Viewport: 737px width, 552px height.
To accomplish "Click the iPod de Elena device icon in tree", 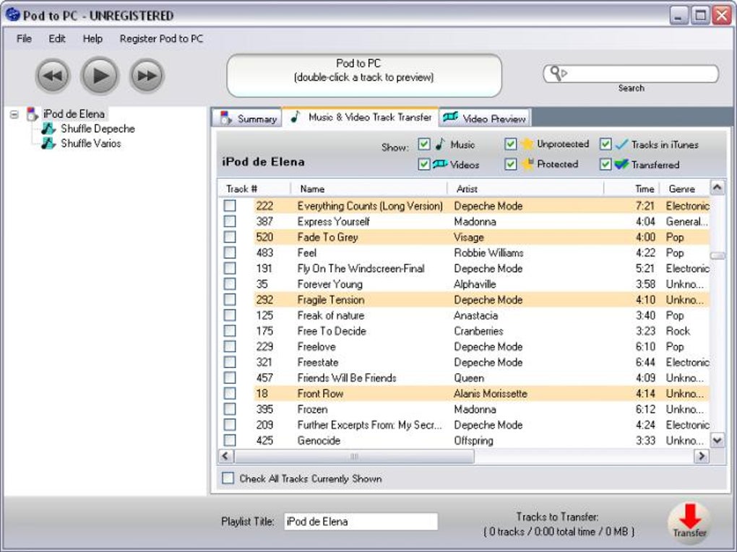I will 32,114.
